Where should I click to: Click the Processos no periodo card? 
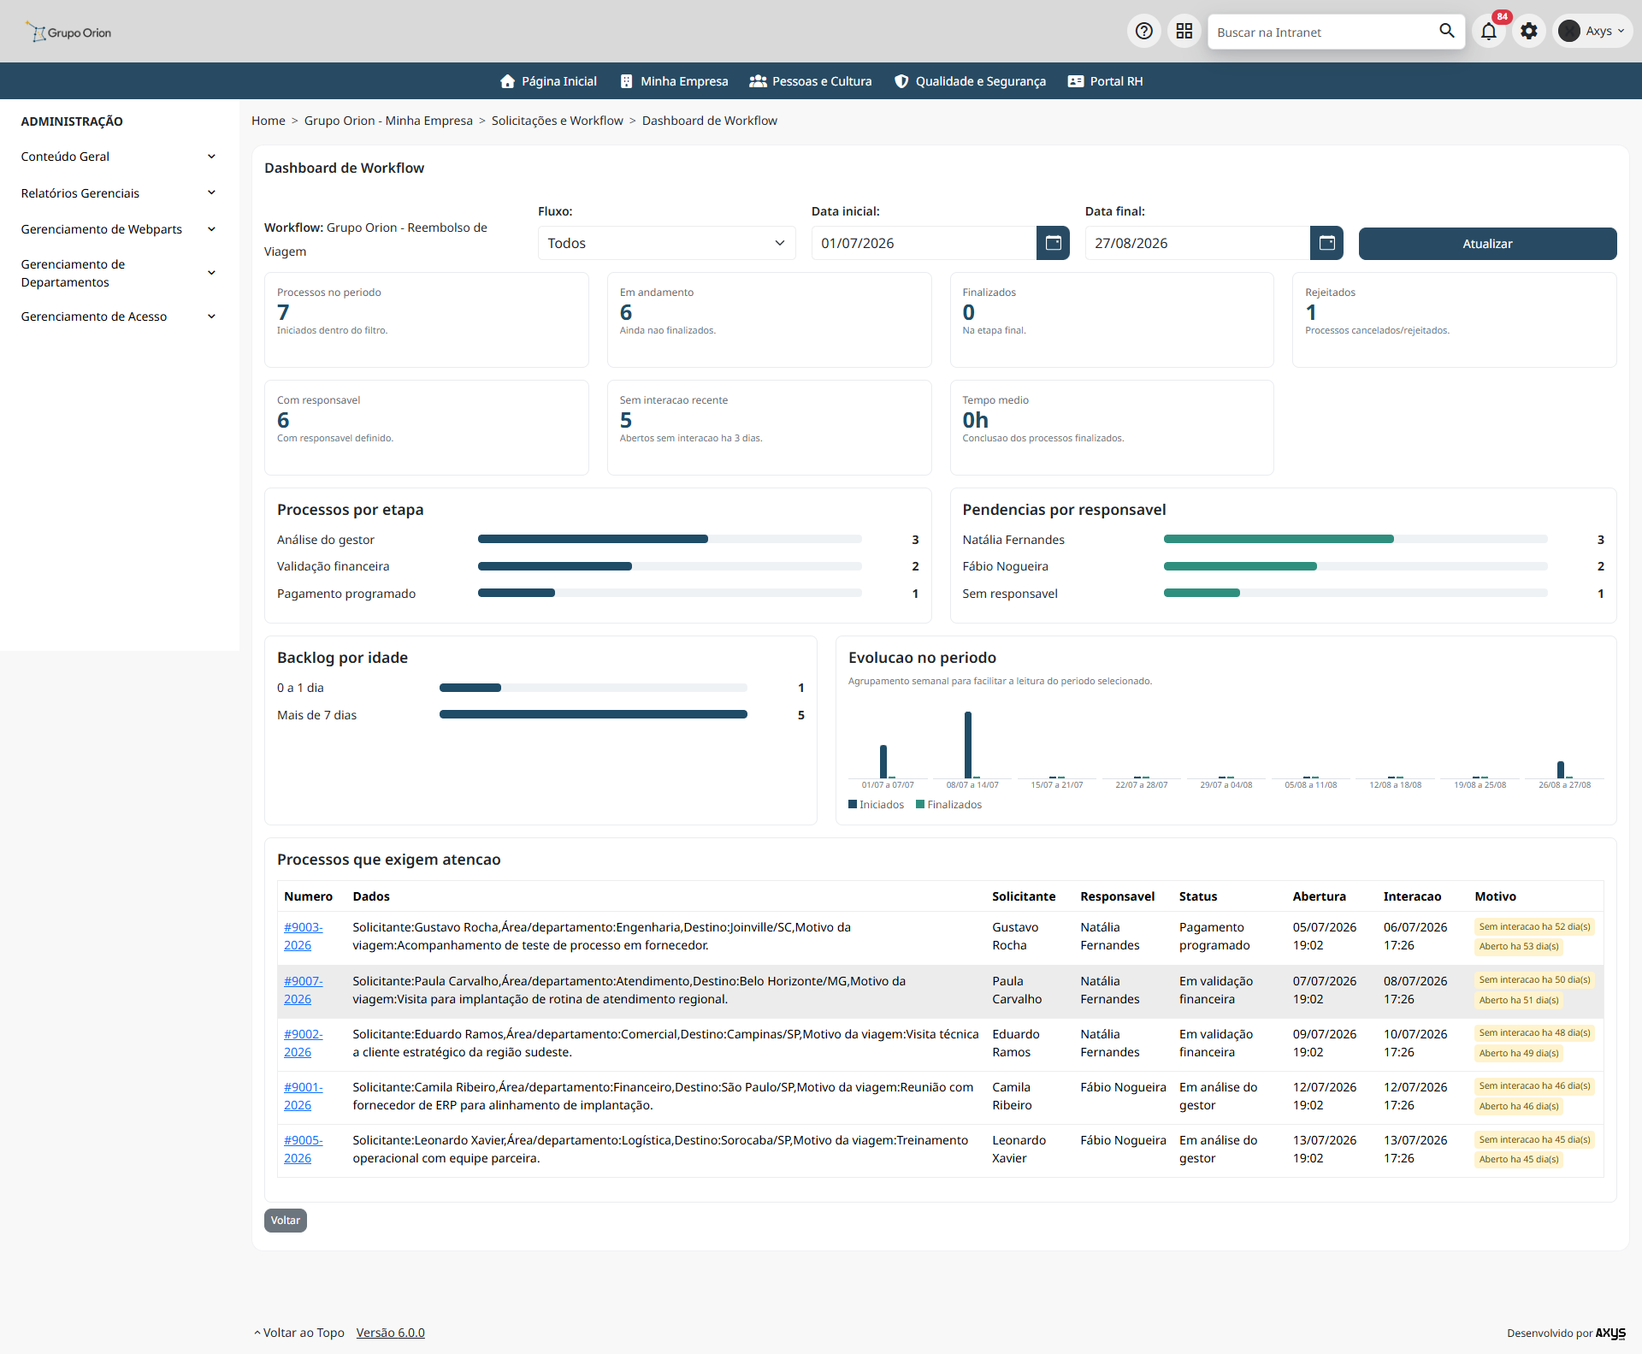426,320
